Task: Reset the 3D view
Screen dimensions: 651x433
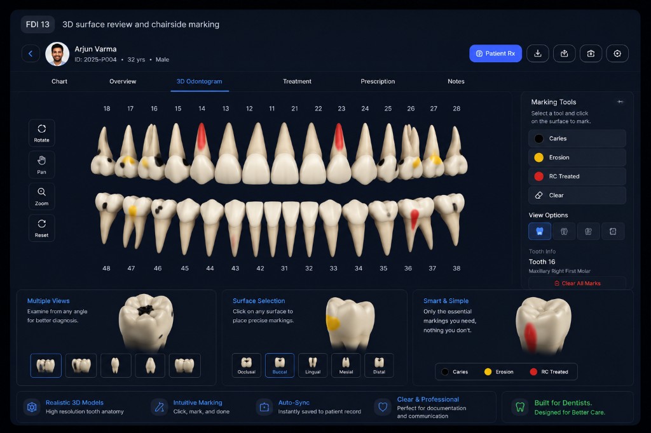Action: coord(41,228)
